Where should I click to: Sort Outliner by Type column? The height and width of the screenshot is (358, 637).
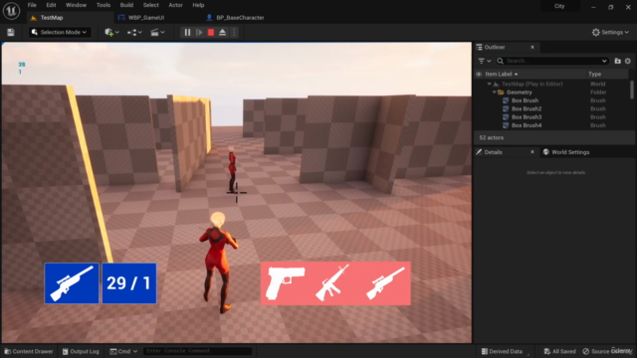pos(594,75)
